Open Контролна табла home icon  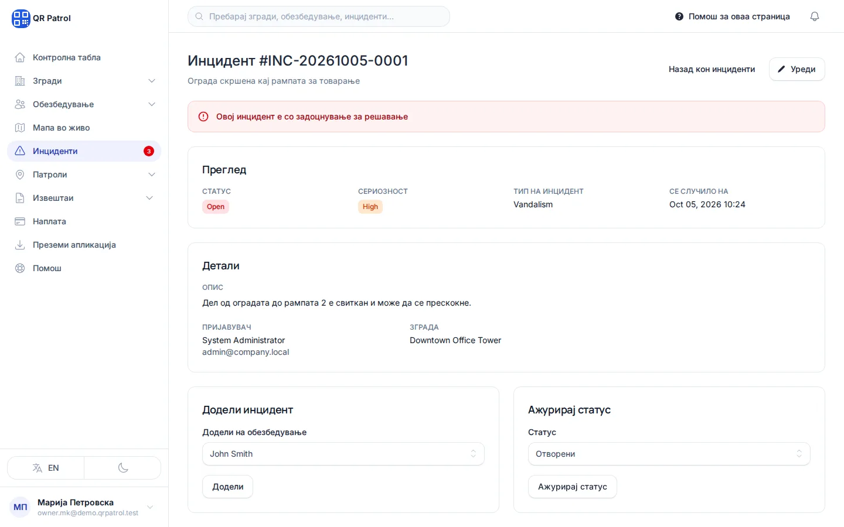click(20, 57)
